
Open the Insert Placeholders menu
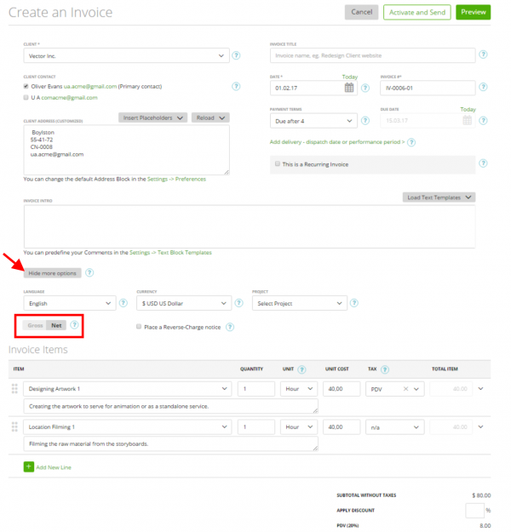152,117
